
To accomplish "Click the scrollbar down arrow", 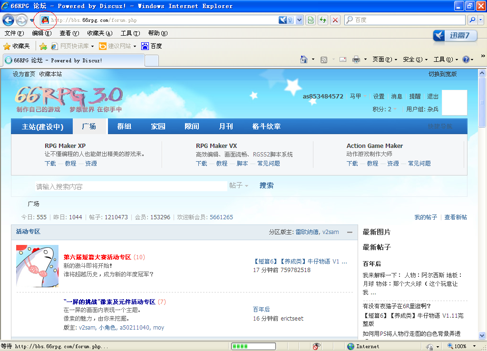I will (482, 335).
